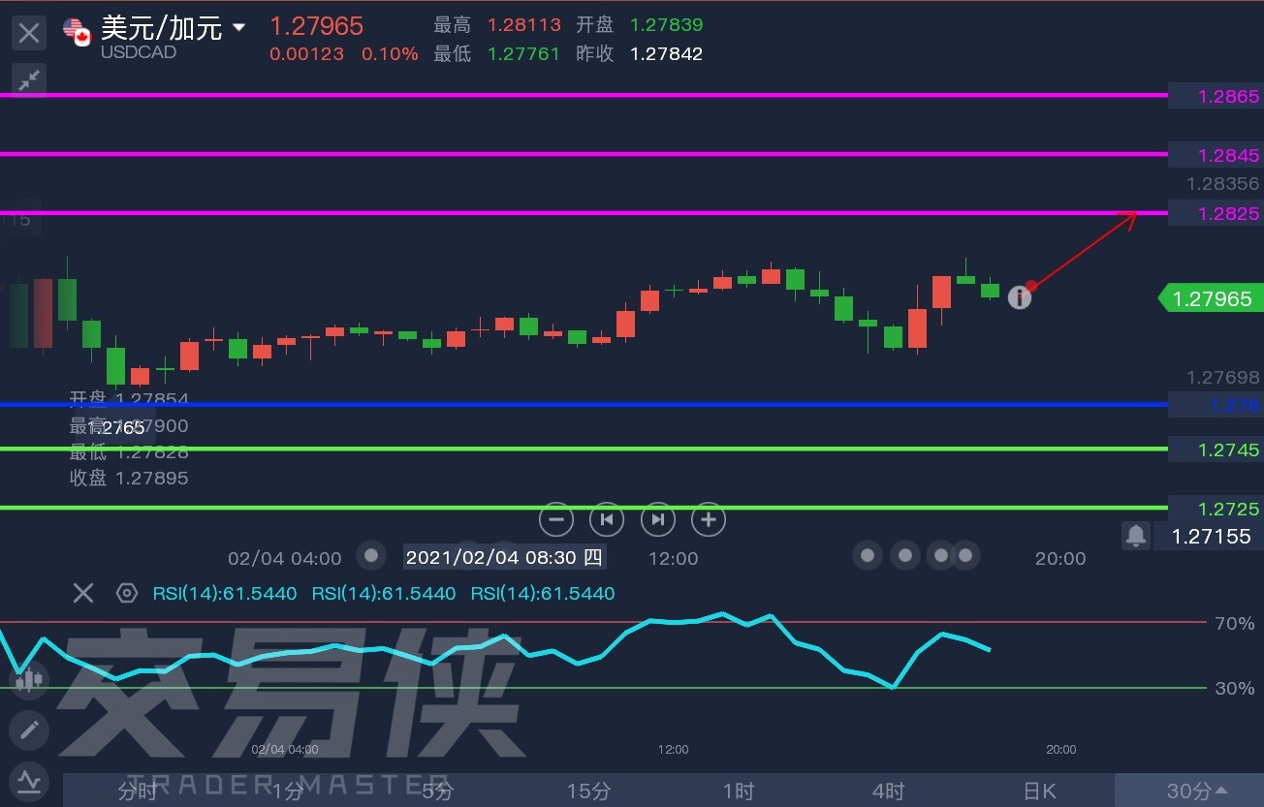Click the 最高 1.28113 value
The height and width of the screenshot is (807, 1264).
click(522, 24)
